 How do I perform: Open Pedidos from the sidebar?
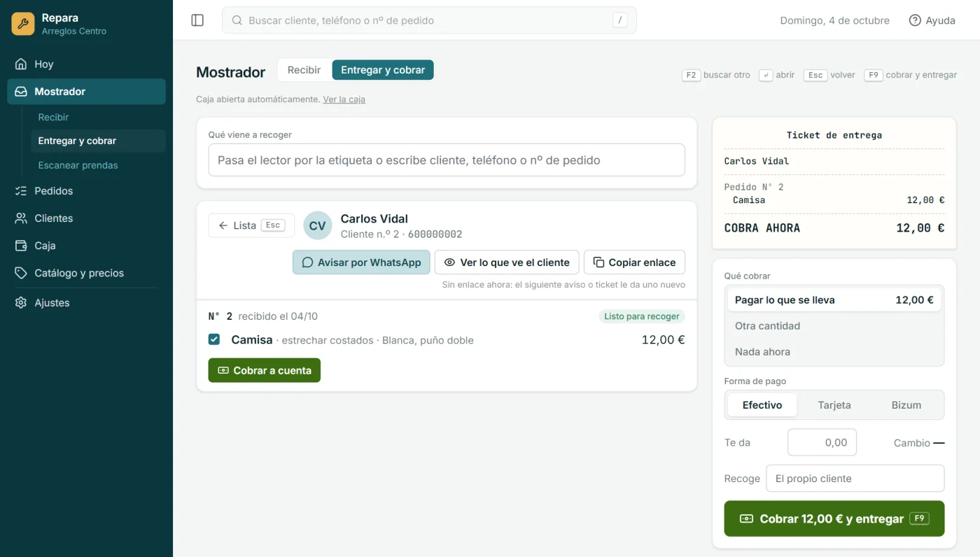tap(86, 190)
